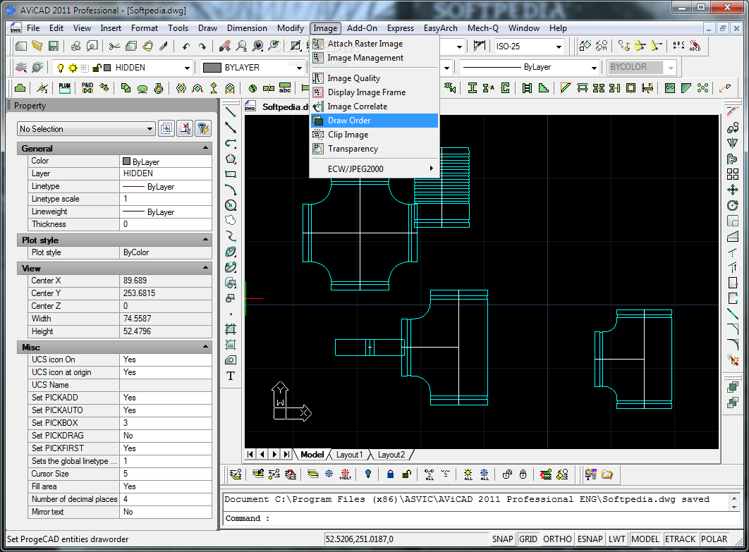This screenshot has height=552, width=749.
Task: Click the Array tool in right toolbar
Action: [x=733, y=174]
